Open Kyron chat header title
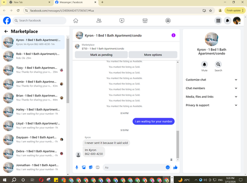 [113, 36]
